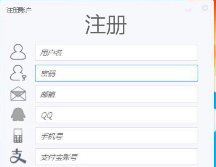
Task: Click the 支付宝账号 placeholder text
Action: [x=59, y=157]
